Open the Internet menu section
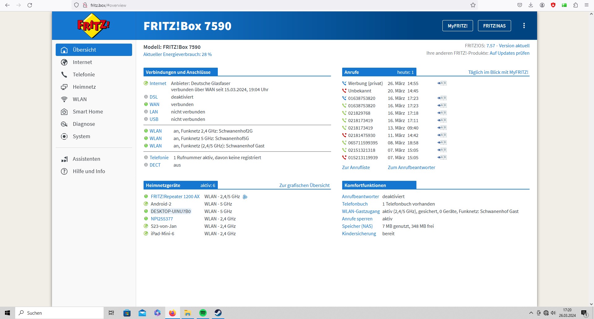The height and width of the screenshot is (319, 594). coord(94,62)
